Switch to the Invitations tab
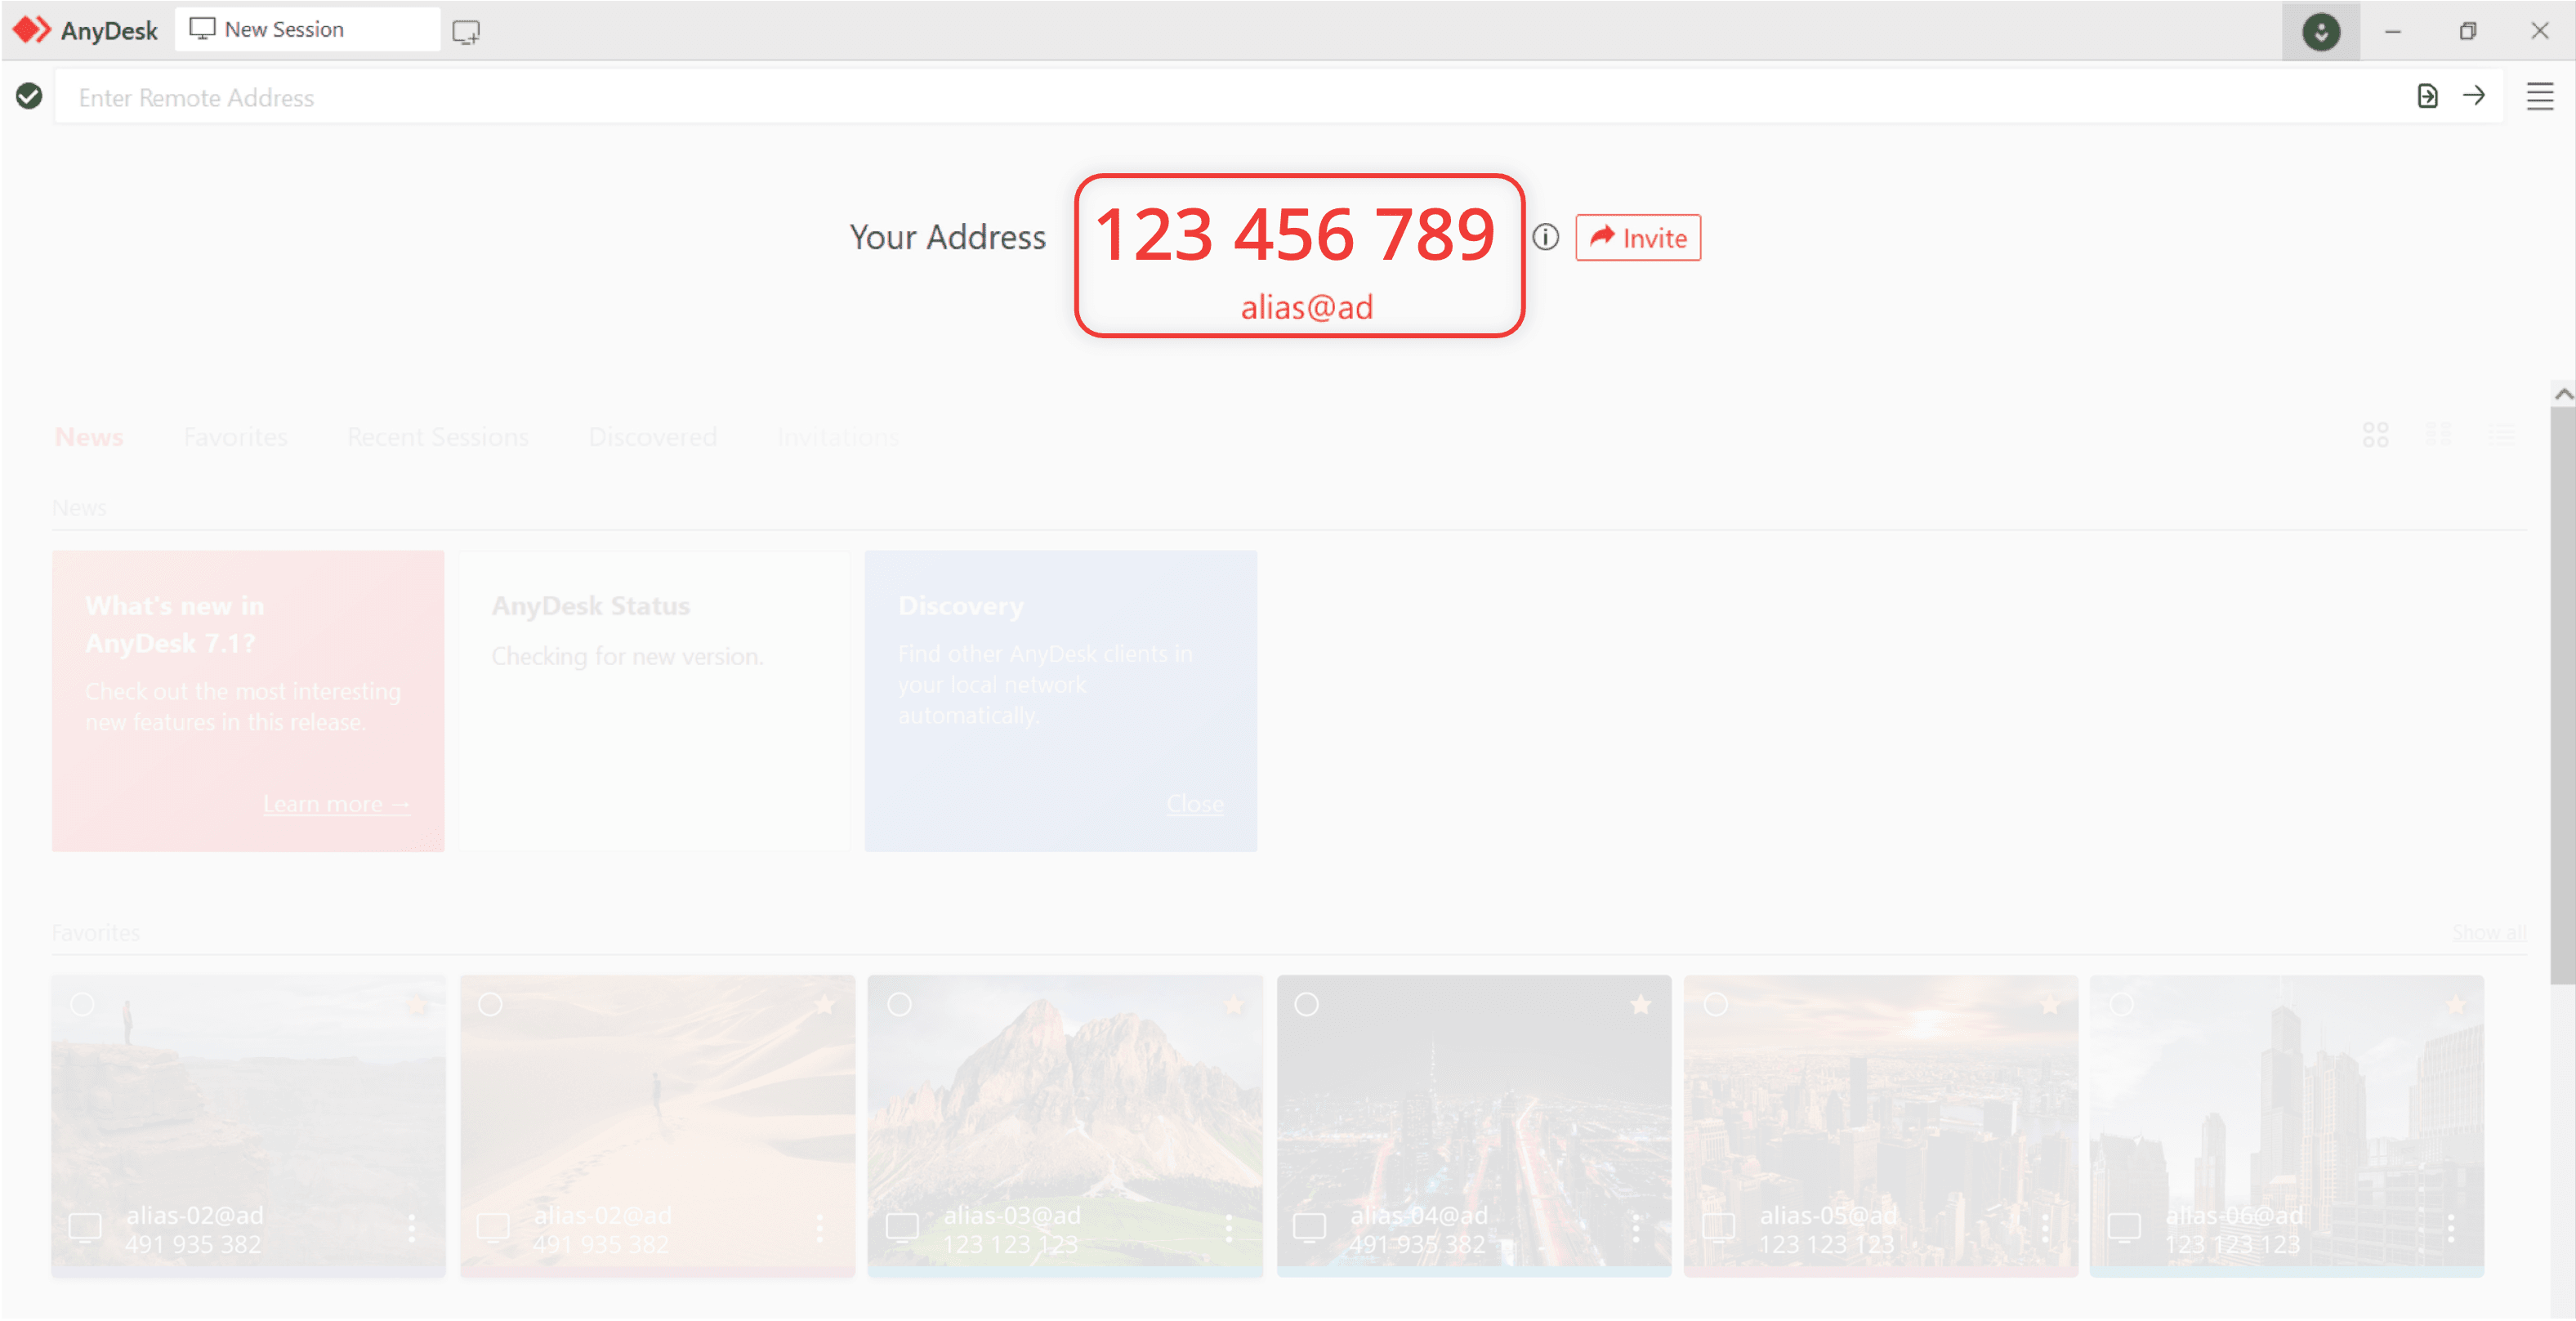 [838, 437]
